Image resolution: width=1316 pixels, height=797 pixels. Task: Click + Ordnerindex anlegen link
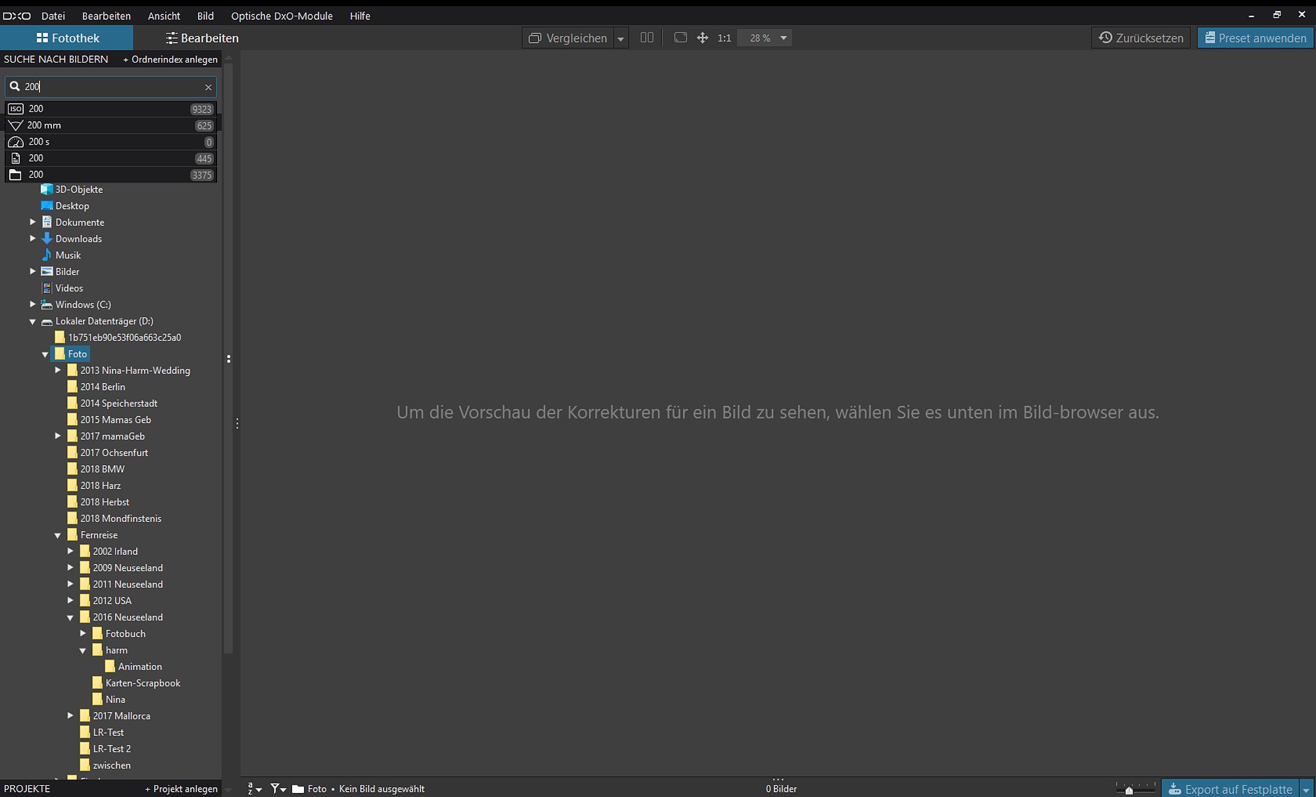pyautogui.click(x=170, y=59)
